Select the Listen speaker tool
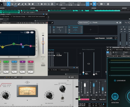 pos(33,4)
